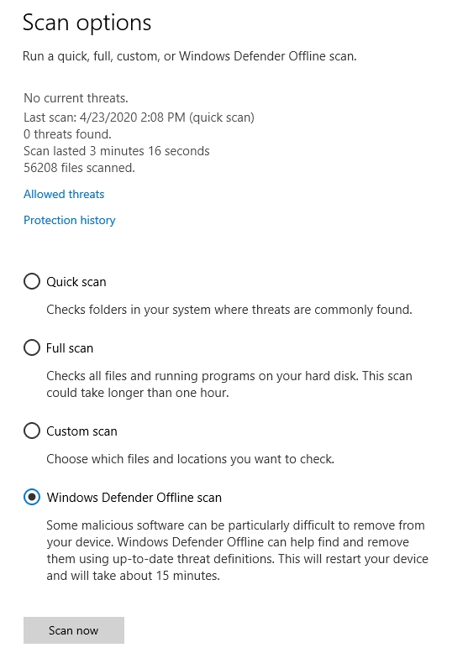Click the scan duration '3 minutes 16 seconds' line
This screenshot has height=658, width=468.
point(116,151)
